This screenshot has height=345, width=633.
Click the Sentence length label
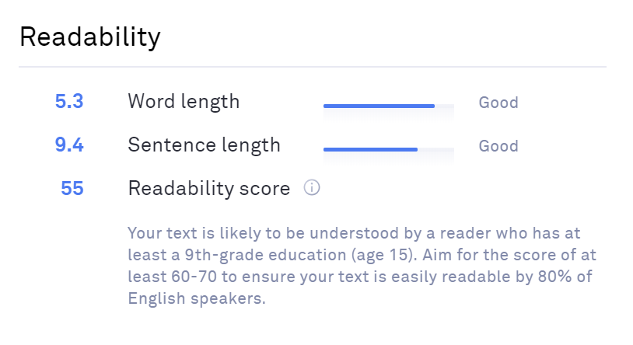204,145
